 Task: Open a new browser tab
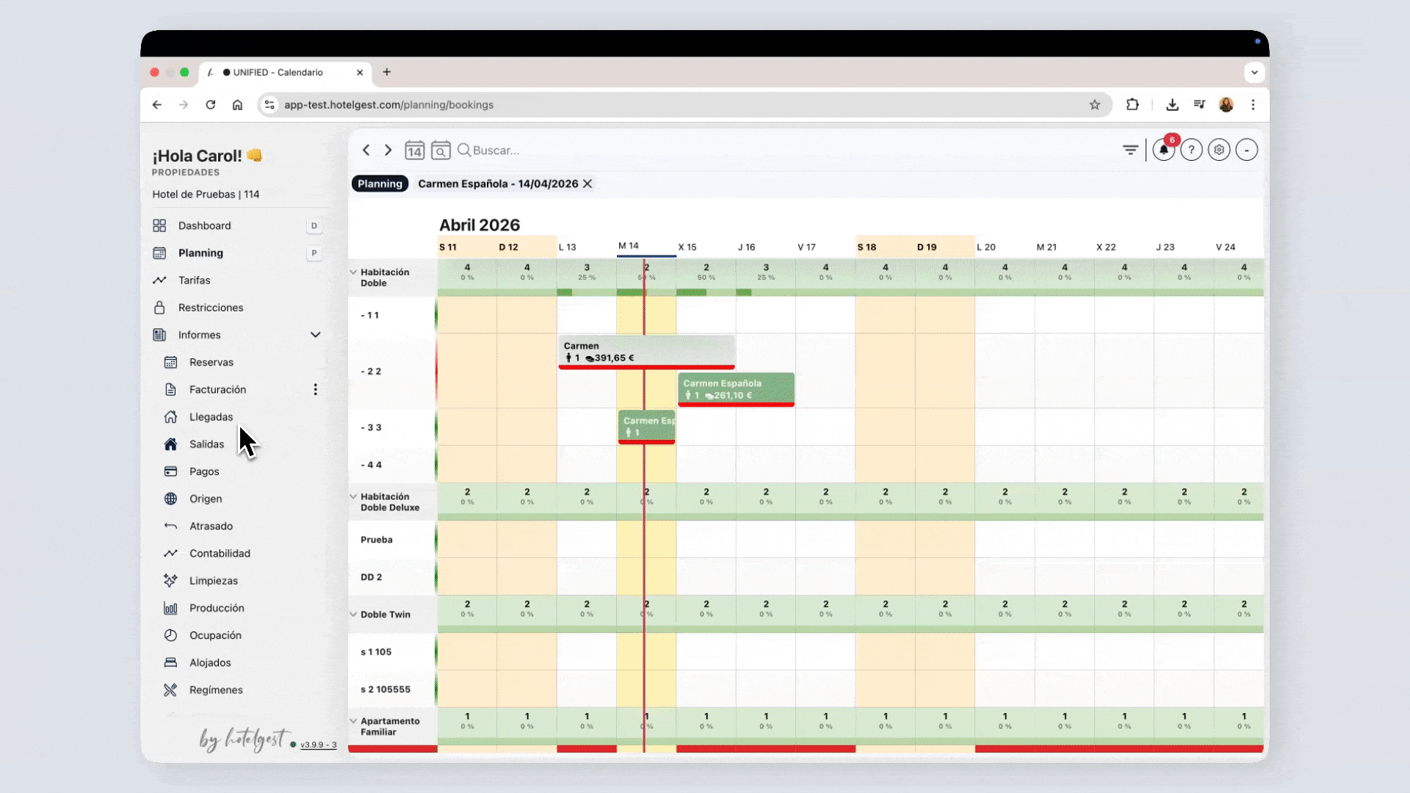coord(387,72)
